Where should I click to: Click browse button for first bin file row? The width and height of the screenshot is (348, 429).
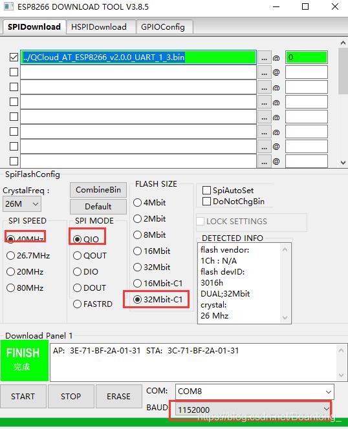[x=264, y=58]
